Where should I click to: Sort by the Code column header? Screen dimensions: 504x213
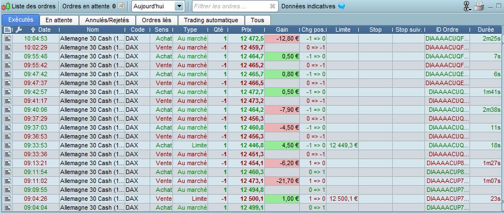137,29
